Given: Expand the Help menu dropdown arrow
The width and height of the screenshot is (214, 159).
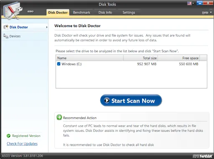Looking at the screenshot, I should point(211,13).
